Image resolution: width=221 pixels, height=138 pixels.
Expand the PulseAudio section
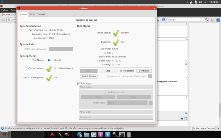pyautogui.click(x=116, y=117)
